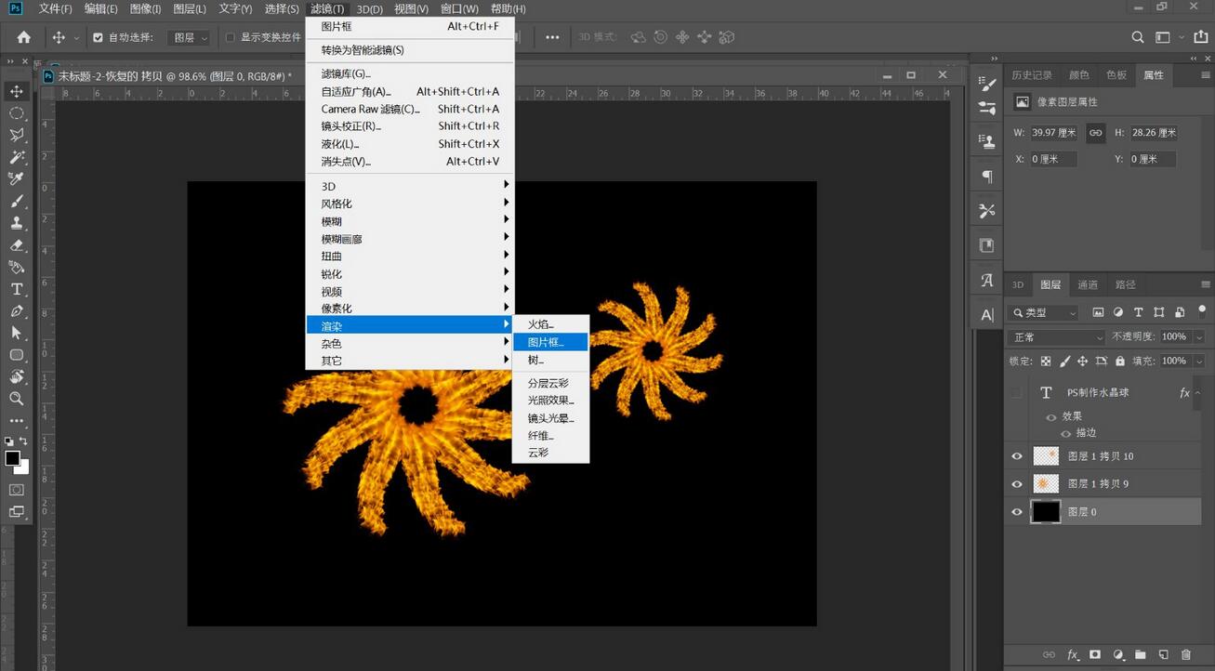
Task: Select the Rounded Rectangle shape tool
Action: click(x=17, y=355)
